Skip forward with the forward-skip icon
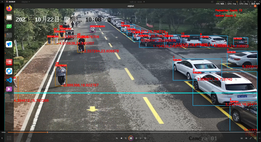The image size is (261, 142). point(136,138)
